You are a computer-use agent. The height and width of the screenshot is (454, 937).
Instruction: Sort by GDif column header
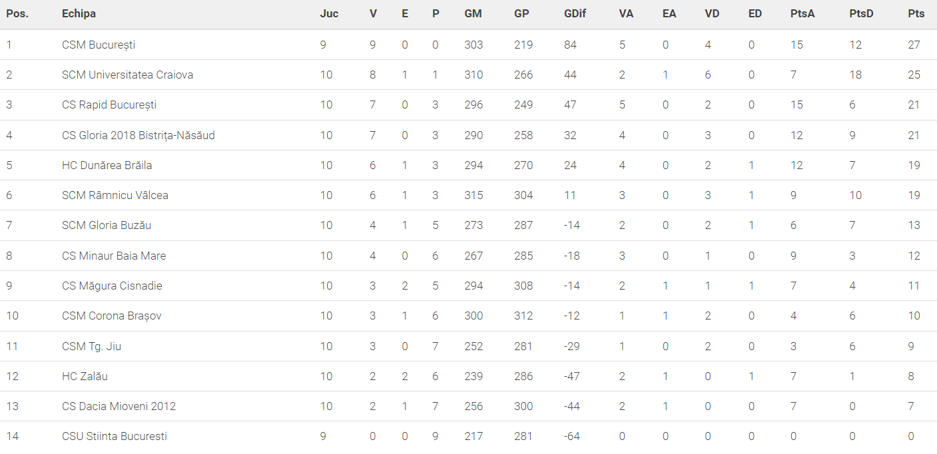click(575, 13)
